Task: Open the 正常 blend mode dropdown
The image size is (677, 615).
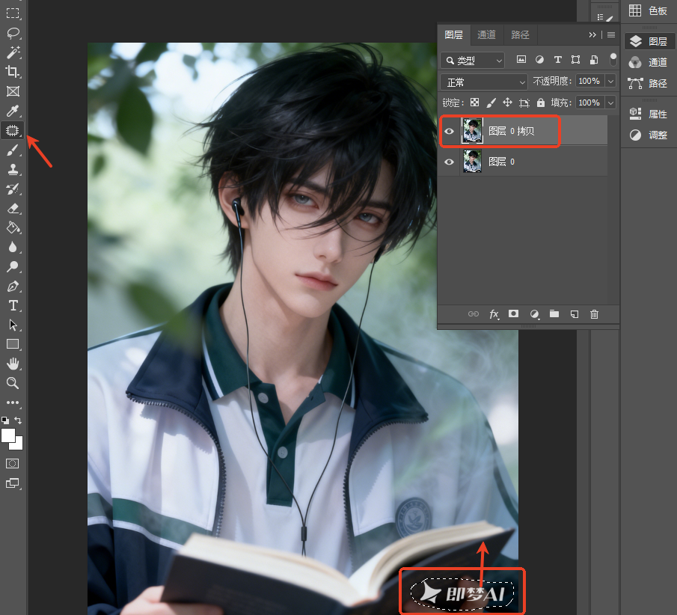Action: coord(483,82)
